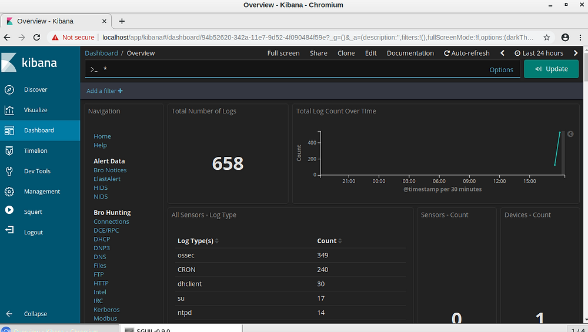The image size is (588, 332).
Task: Reload the current browser page
Action: (36, 37)
